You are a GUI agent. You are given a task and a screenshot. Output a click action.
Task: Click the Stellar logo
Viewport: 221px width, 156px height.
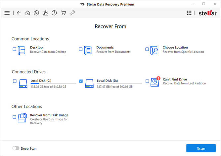(x=207, y=13)
